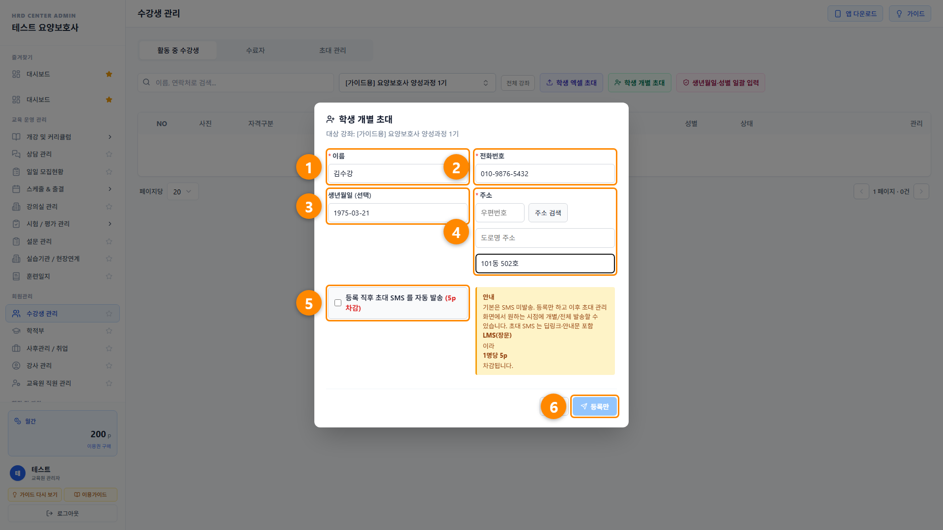Screen dimensions: 943x530
Task: Click the 학생 개별 초대 button
Action: (639, 82)
